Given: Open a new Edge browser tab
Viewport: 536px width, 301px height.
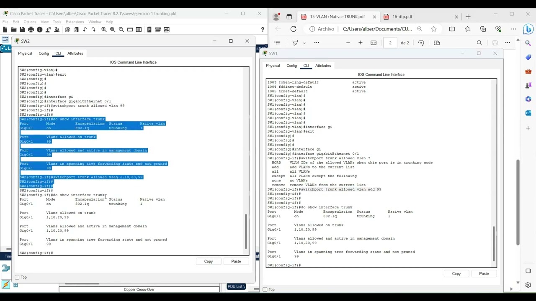Looking at the screenshot, I should tap(468, 17).
